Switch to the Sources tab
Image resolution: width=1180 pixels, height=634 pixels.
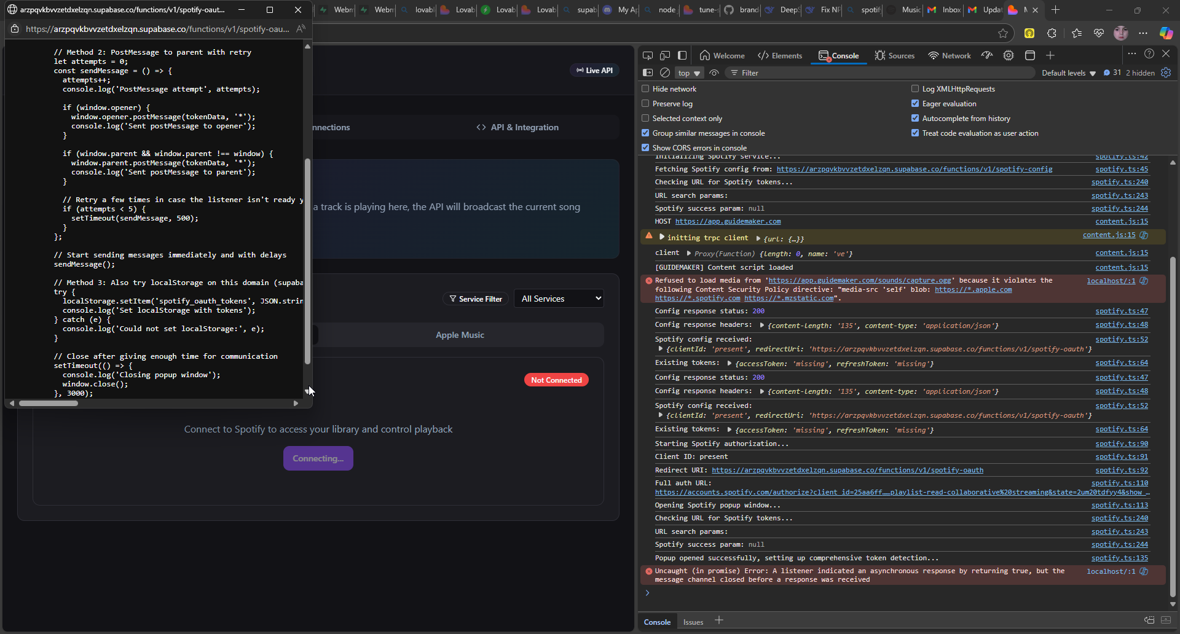pos(894,55)
